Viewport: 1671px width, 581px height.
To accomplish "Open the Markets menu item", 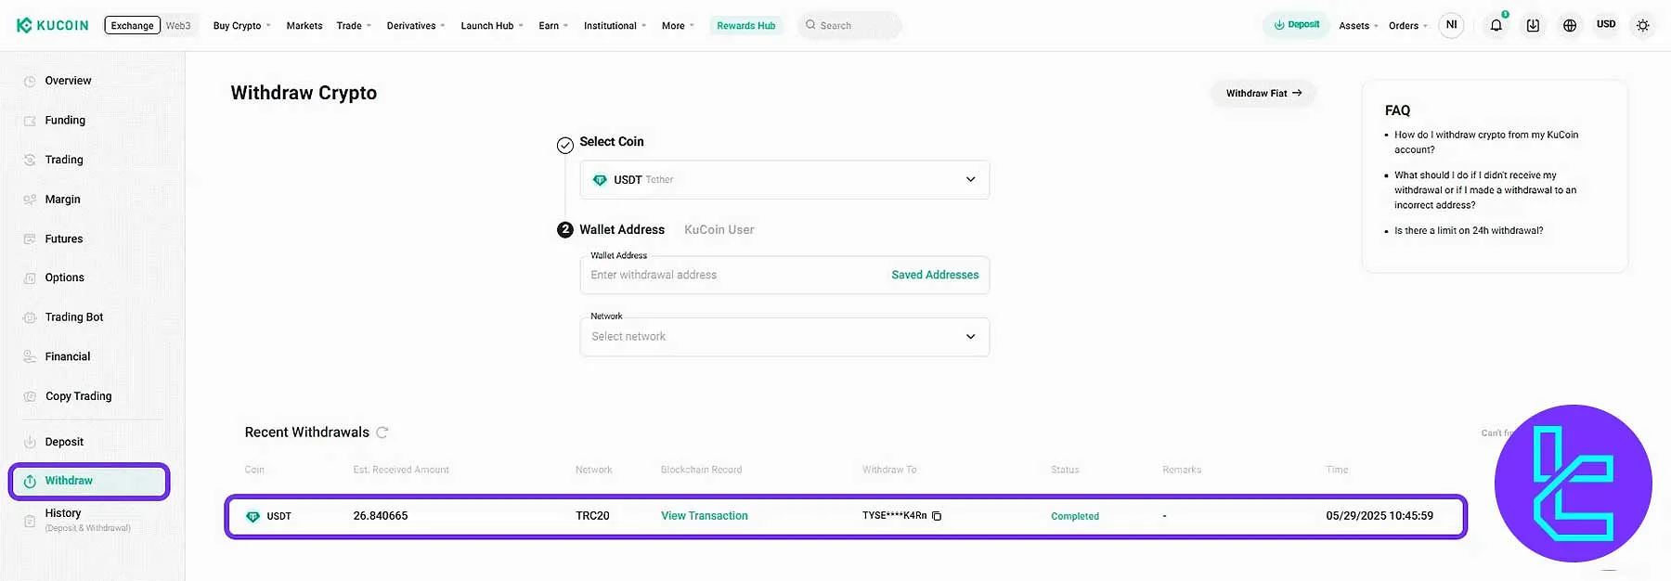I will tap(304, 26).
